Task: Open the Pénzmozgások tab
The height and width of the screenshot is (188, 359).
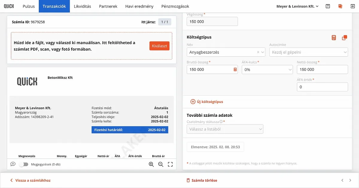Action: coord(175,6)
